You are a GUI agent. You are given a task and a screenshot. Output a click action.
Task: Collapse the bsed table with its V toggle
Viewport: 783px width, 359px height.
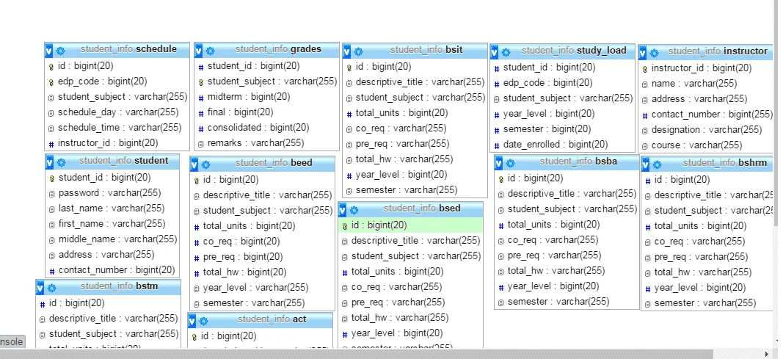[x=343, y=210]
